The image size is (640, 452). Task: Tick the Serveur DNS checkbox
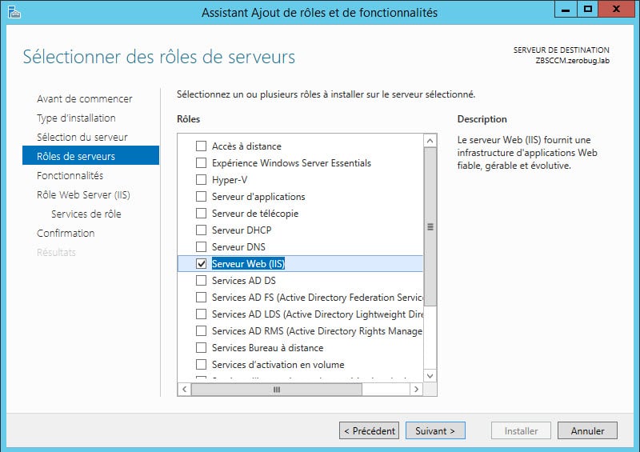click(202, 246)
